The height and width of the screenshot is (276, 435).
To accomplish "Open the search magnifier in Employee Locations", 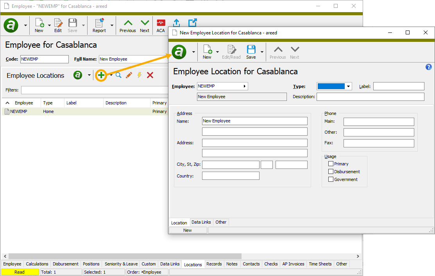I will [x=118, y=75].
